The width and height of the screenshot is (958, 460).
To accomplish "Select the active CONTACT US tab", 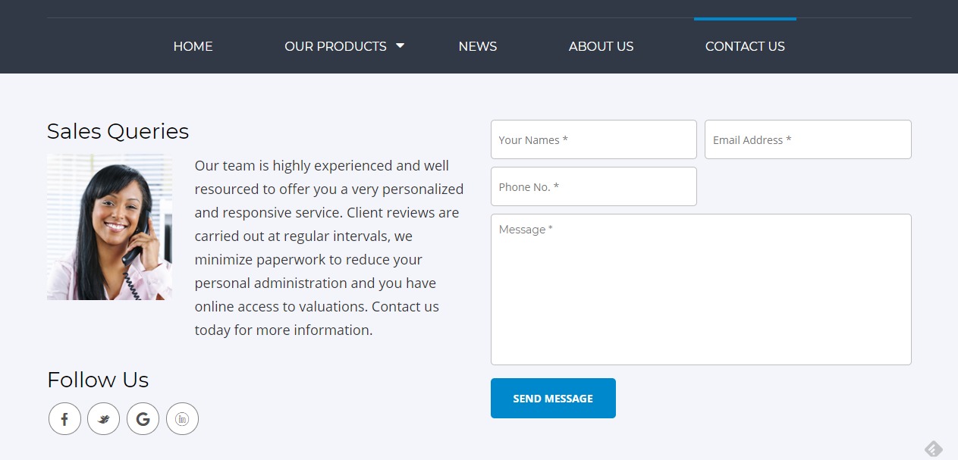I will click(x=745, y=46).
